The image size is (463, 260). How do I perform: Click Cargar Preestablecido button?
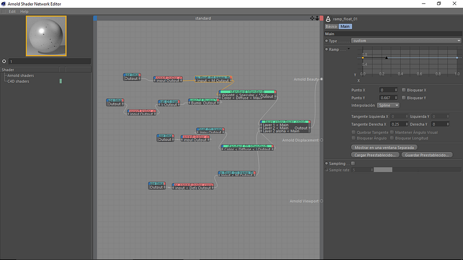(375, 155)
